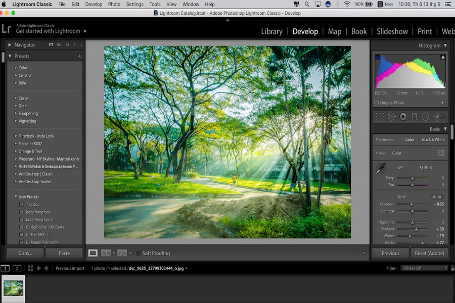Screen dimensions: 455x303
Task: Select the filmstrip photo thumbnail
Action: coord(13,288)
